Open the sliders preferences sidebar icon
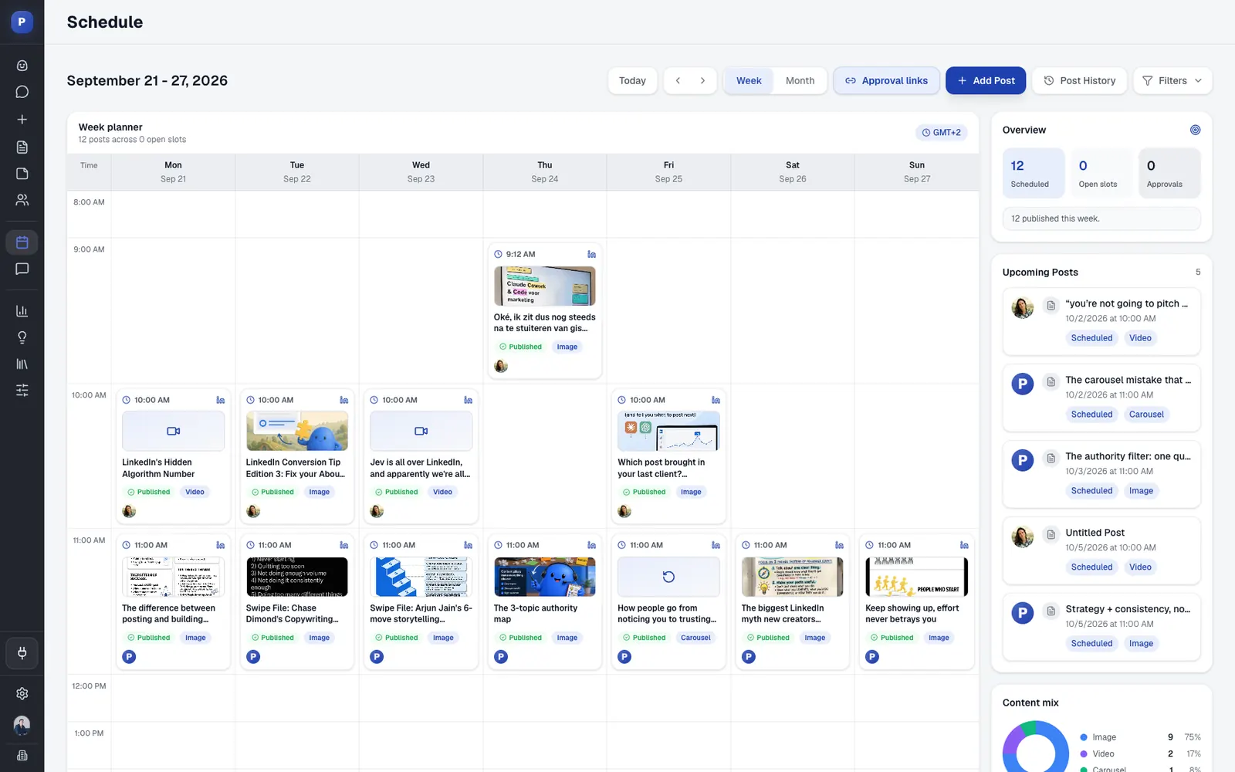This screenshot has width=1235, height=772. pyautogui.click(x=22, y=390)
